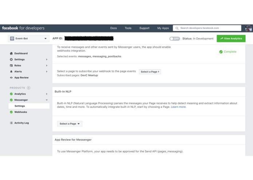Open the Tools menu
Image resolution: width=253 pixels, height=180 pixels.
pyautogui.click(x=128, y=28)
